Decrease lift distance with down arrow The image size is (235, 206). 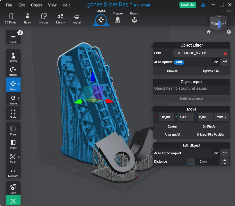click(x=225, y=163)
